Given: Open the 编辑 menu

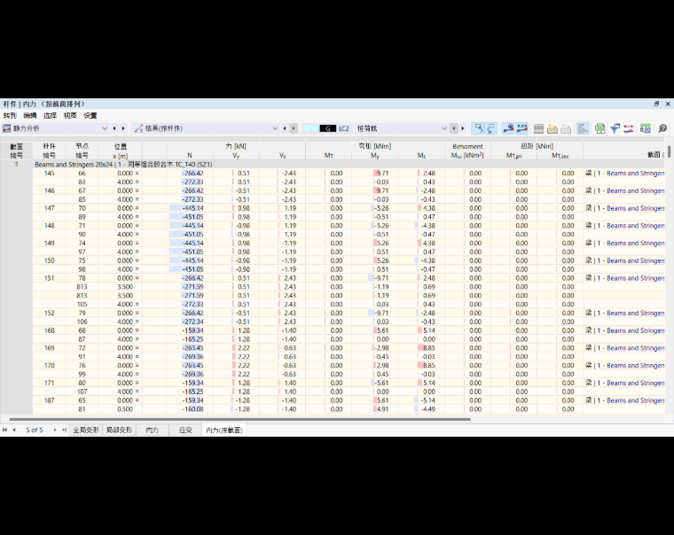Looking at the screenshot, I should point(29,115).
